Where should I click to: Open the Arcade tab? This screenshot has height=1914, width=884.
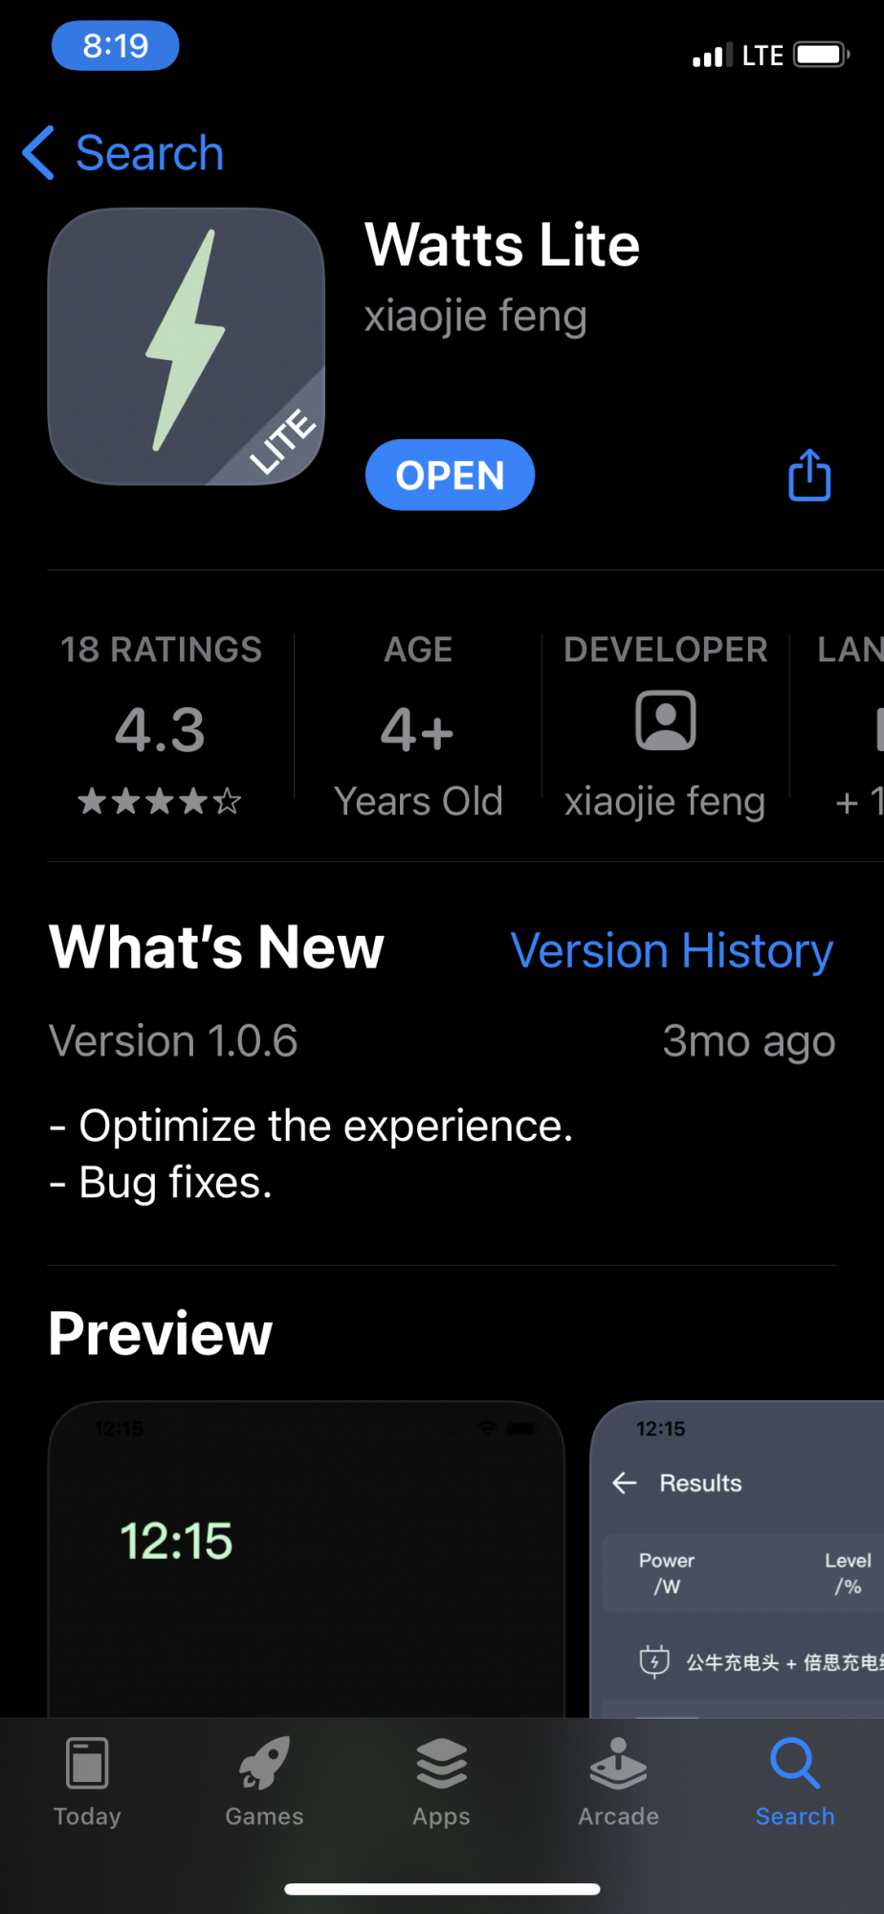pos(618,1783)
